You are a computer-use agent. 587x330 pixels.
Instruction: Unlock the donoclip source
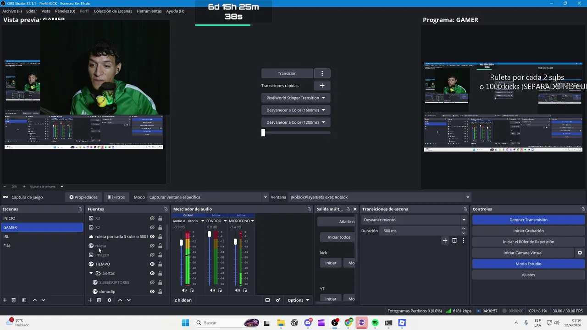tap(160, 291)
